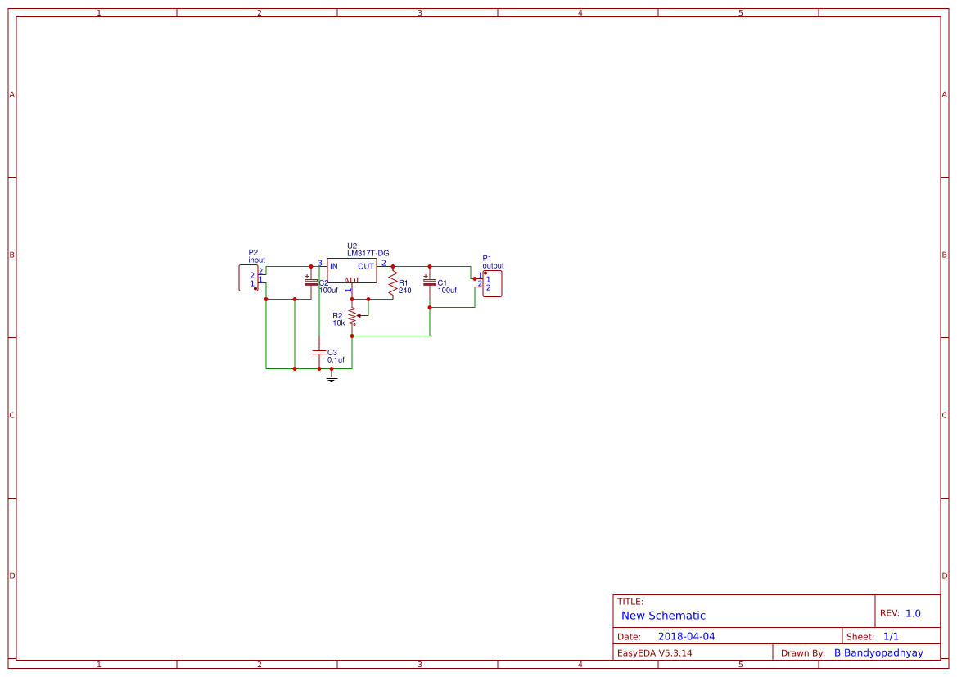The width and height of the screenshot is (957, 677).
Task: Select the output connector P1
Action: click(492, 282)
